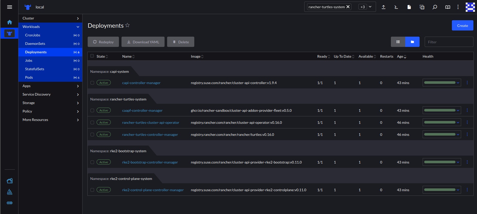The image size is (477, 214).
Task: Favorite Deployments with the star icon
Action: (x=127, y=25)
